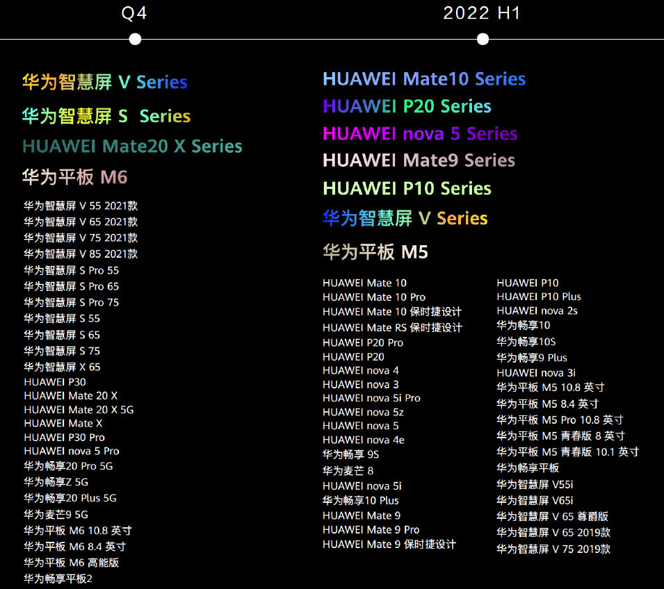The width and height of the screenshot is (664, 589).
Task: Select HUAWEI nova 5i Pro
Action: (371, 398)
